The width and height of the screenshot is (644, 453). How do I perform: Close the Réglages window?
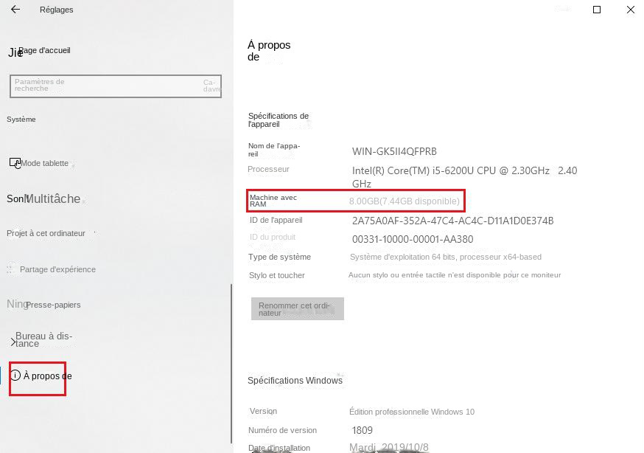pos(630,10)
